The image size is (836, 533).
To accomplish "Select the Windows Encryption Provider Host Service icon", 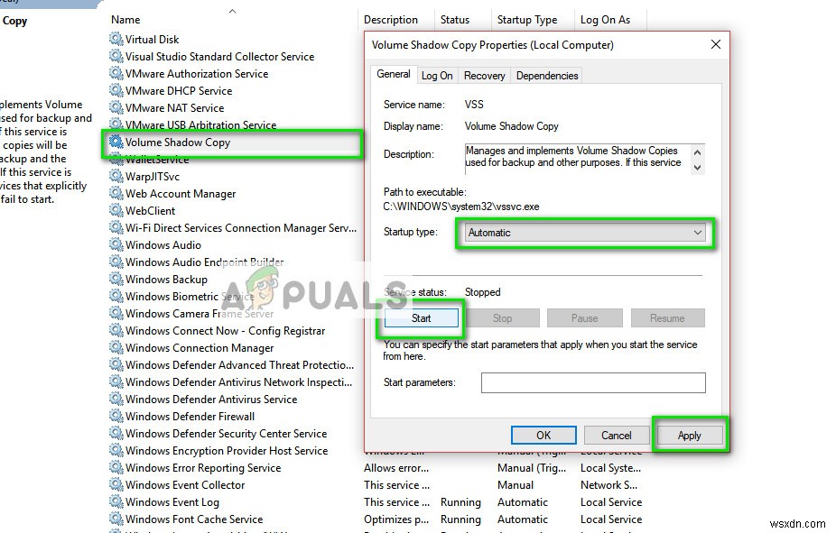I will [116, 450].
